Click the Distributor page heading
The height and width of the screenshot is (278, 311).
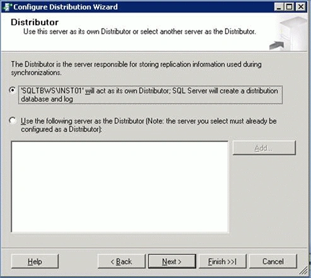point(35,22)
